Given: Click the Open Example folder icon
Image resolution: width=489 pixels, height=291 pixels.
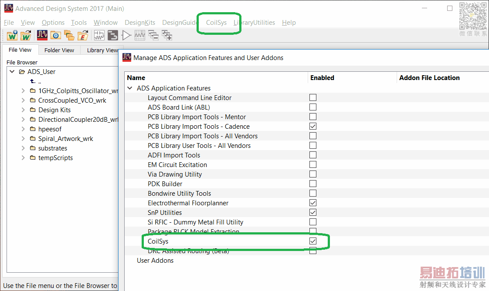Looking at the screenshot, I should click(x=83, y=36).
